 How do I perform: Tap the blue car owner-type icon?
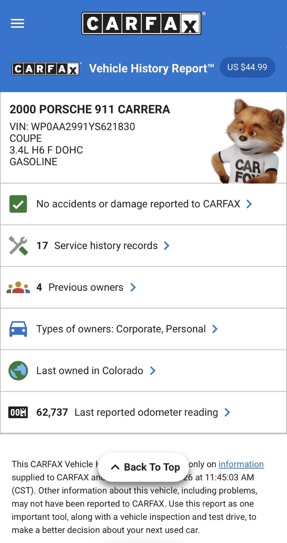coord(18,329)
